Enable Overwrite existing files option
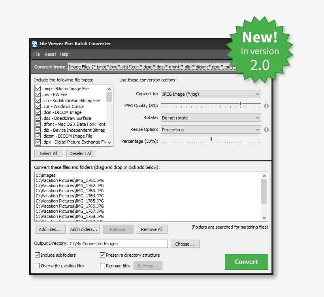The width and height of the screenshot is (324, 297). [x=38, y=266]
